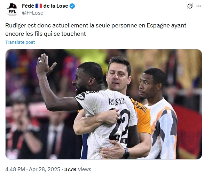Open the Fédé de la Lose display name
The height and width of the screenshot is (176, 204).
pyautogui.click(x=45, y=6)
